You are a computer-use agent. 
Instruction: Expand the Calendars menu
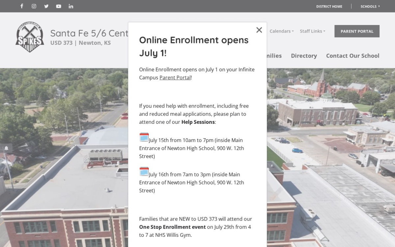281,31
